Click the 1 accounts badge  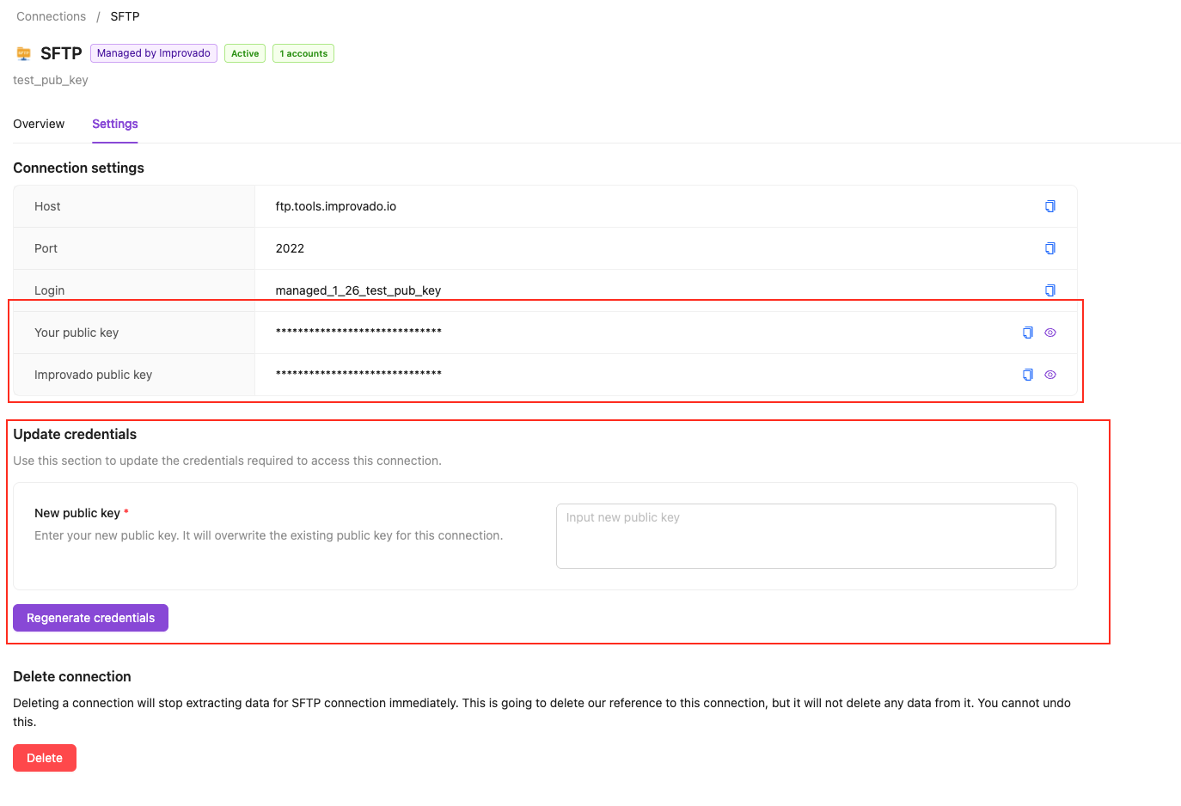(303, 53)
